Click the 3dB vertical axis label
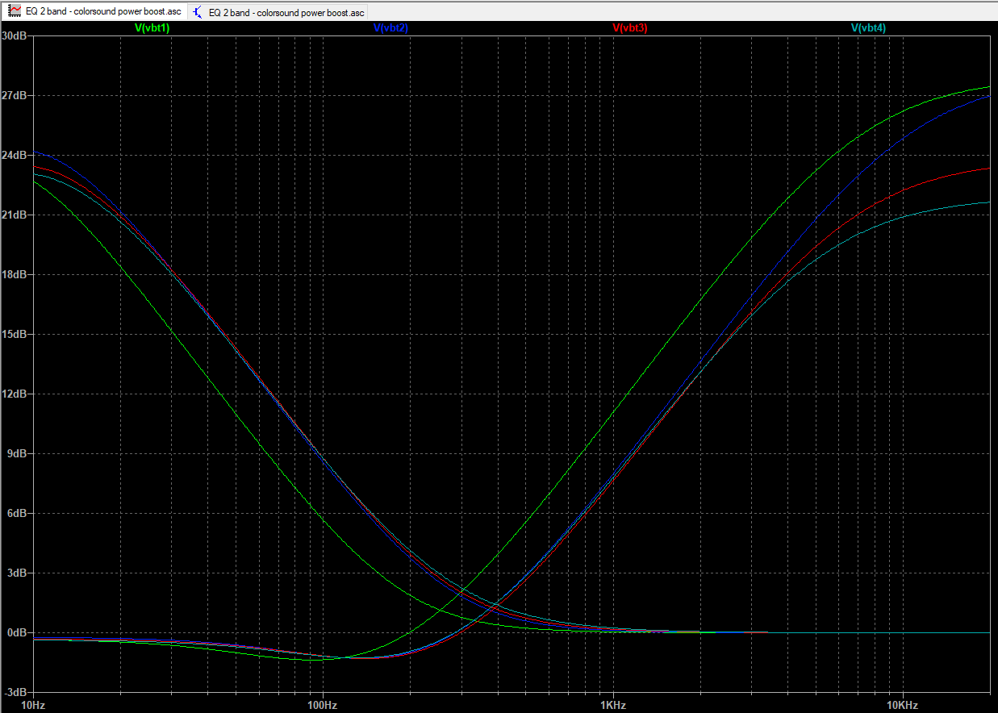The width and height of the screenshot is (998, 713). 18,573
